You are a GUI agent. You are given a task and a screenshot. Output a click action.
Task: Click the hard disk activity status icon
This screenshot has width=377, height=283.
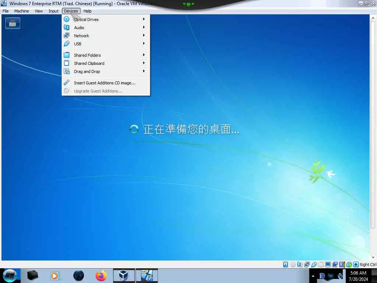click(285, 265)
